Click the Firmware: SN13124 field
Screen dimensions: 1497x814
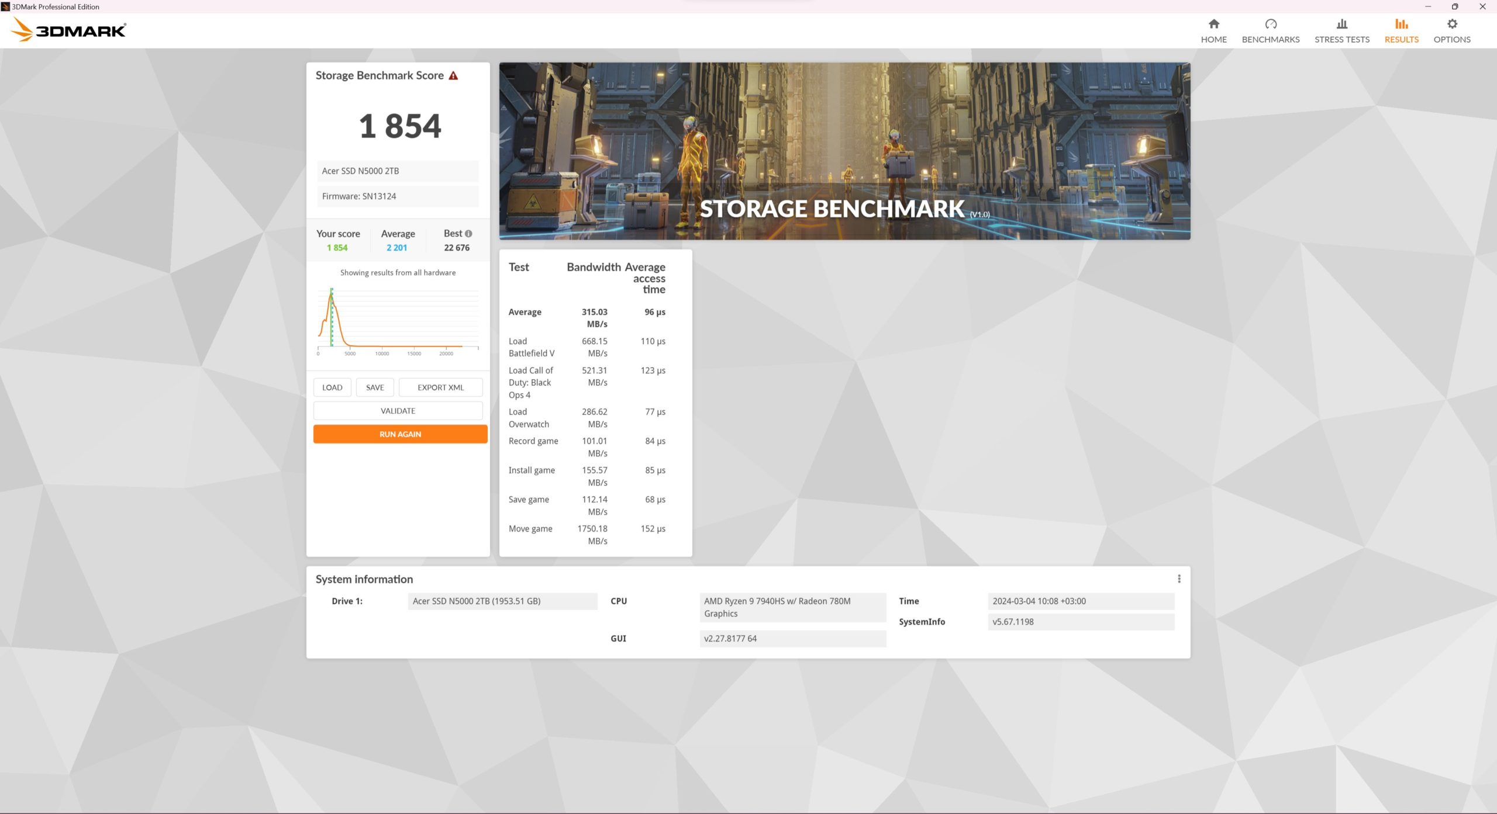(x=398, y=196)
